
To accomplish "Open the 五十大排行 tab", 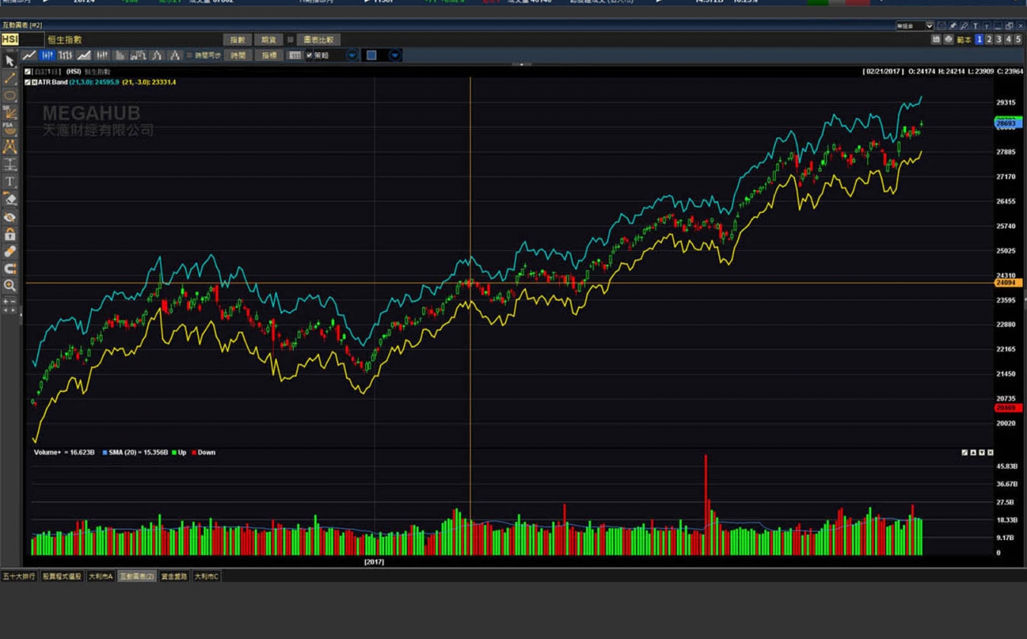I will click(x=19, y=577).
